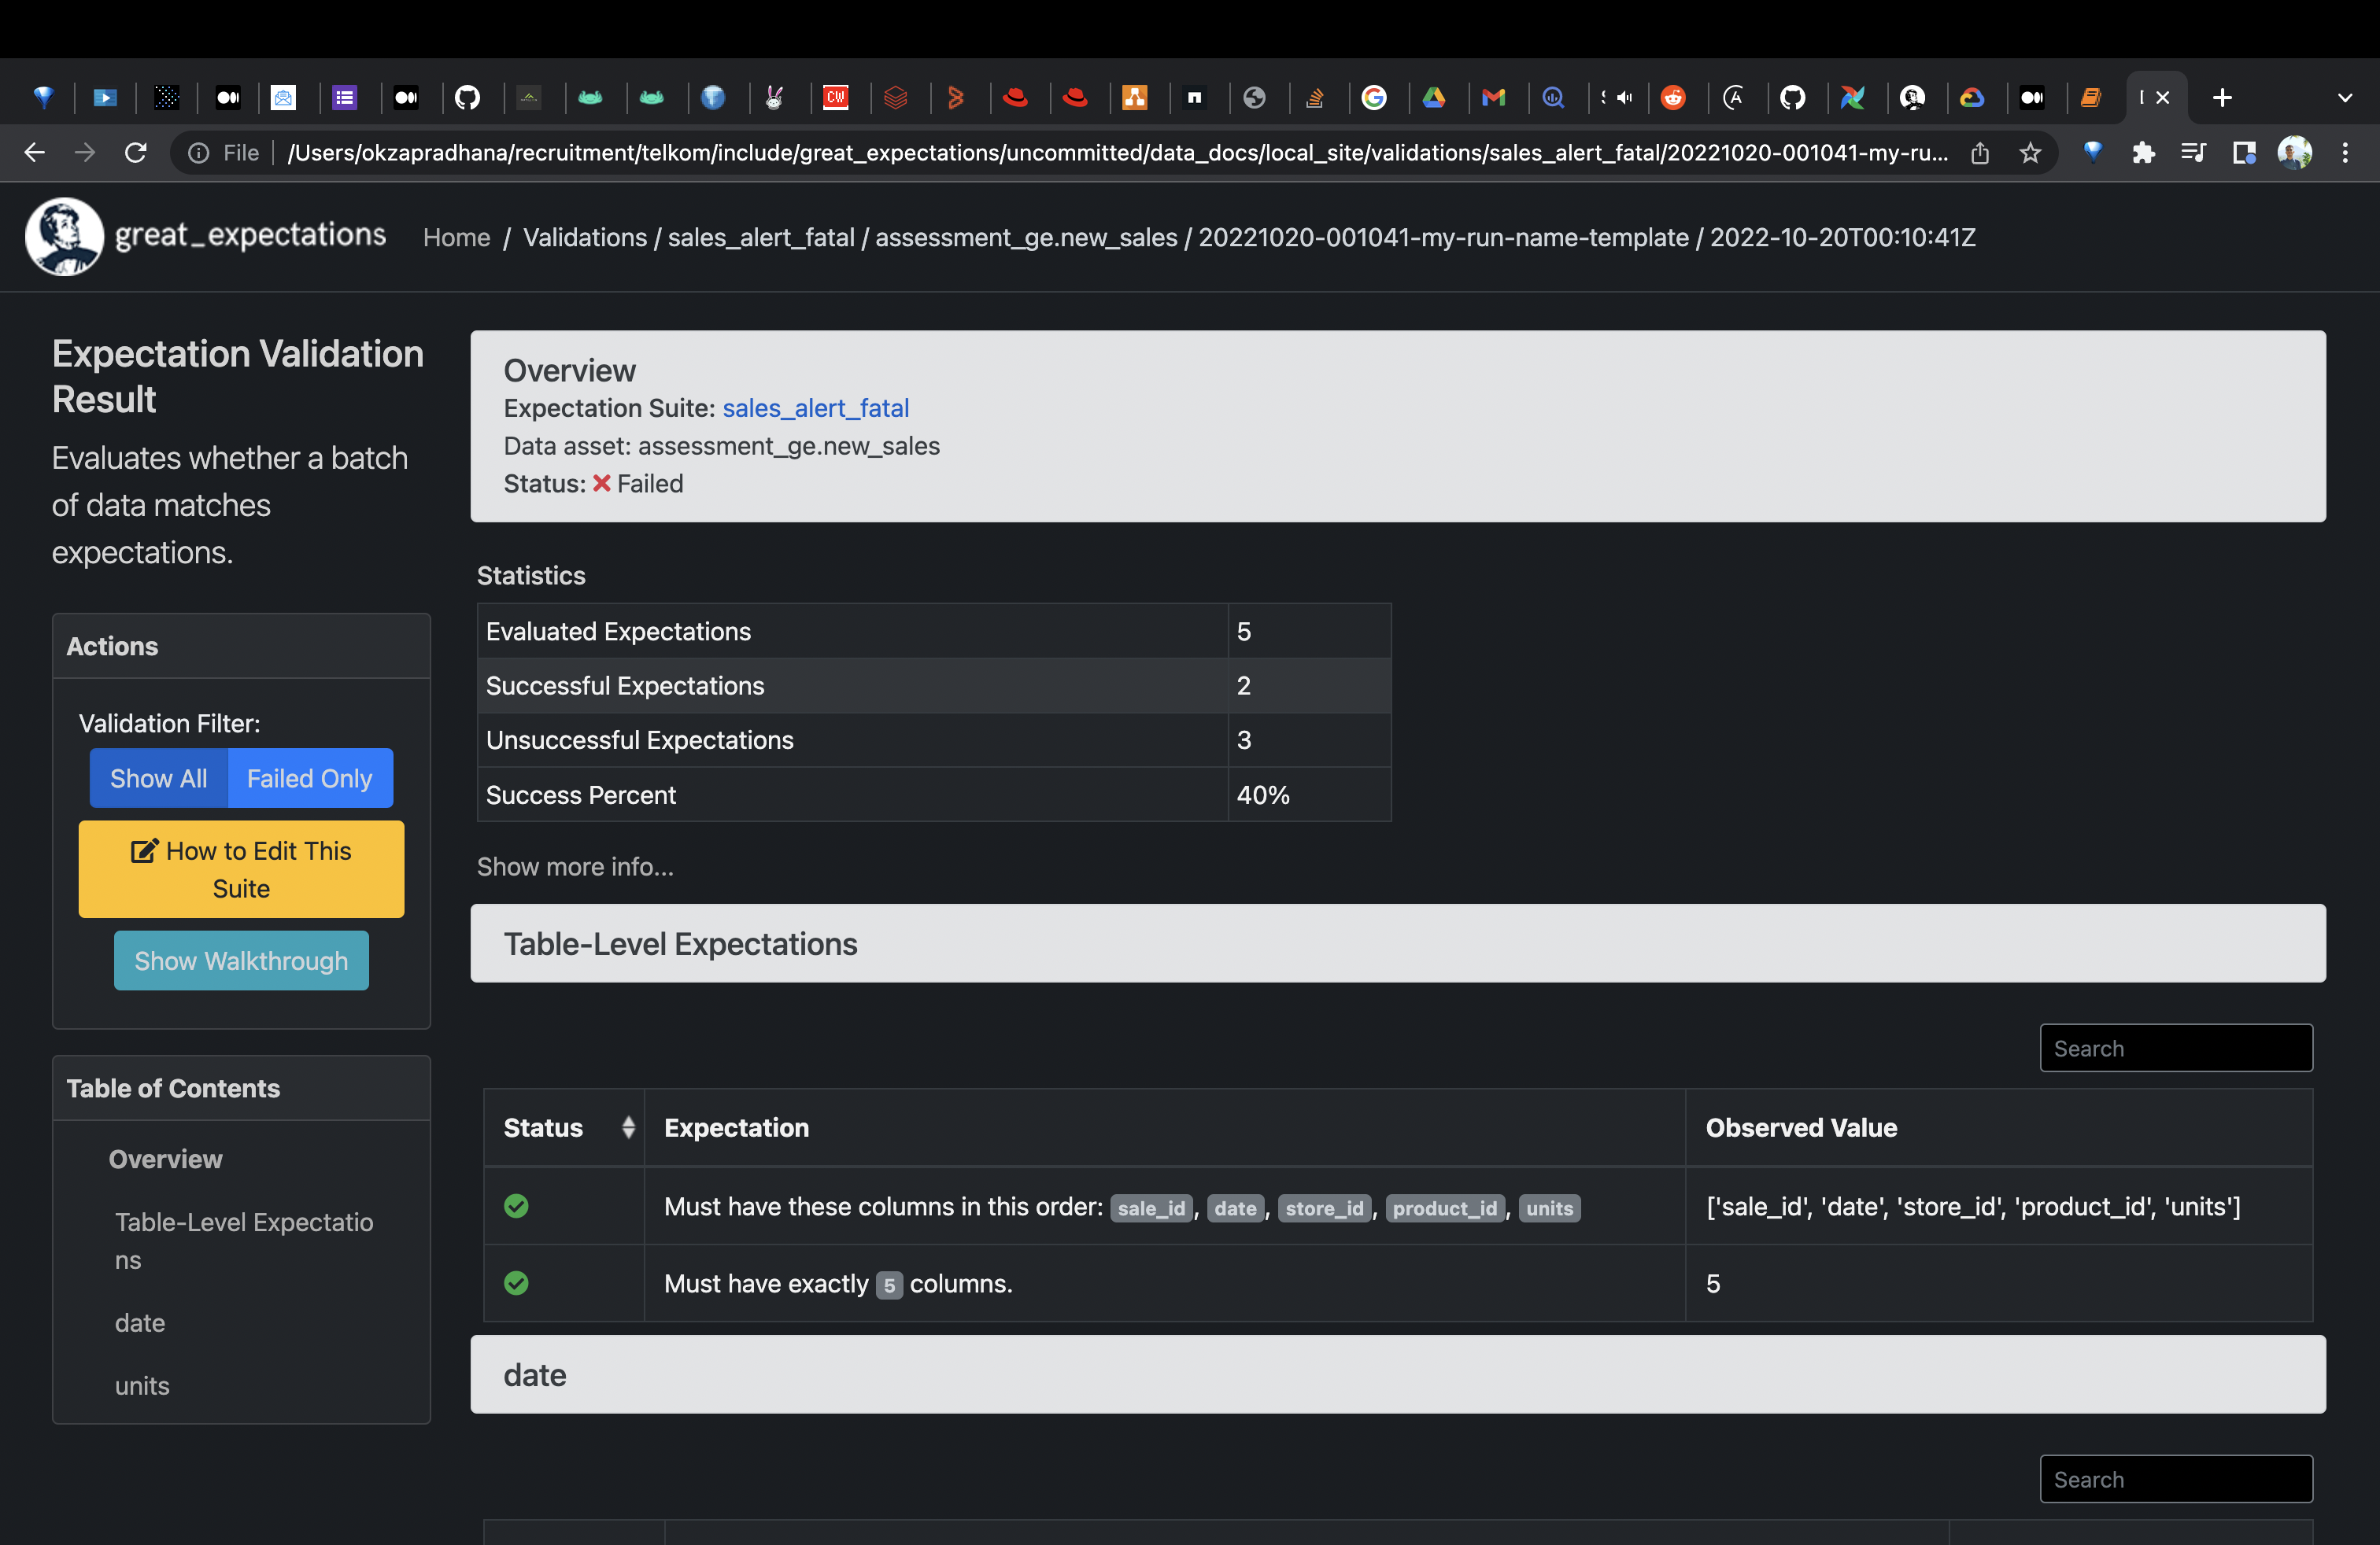Jump to units in Table of Contents
The height and width of the screenshot is (1545, 2380).
[142, 1386]
